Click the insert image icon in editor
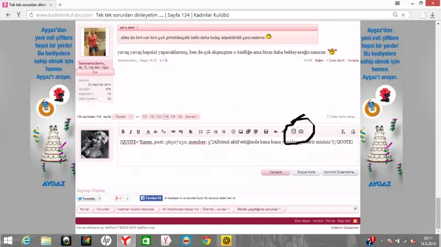Viewport: 441px width, 247px height. coord(241,132)
